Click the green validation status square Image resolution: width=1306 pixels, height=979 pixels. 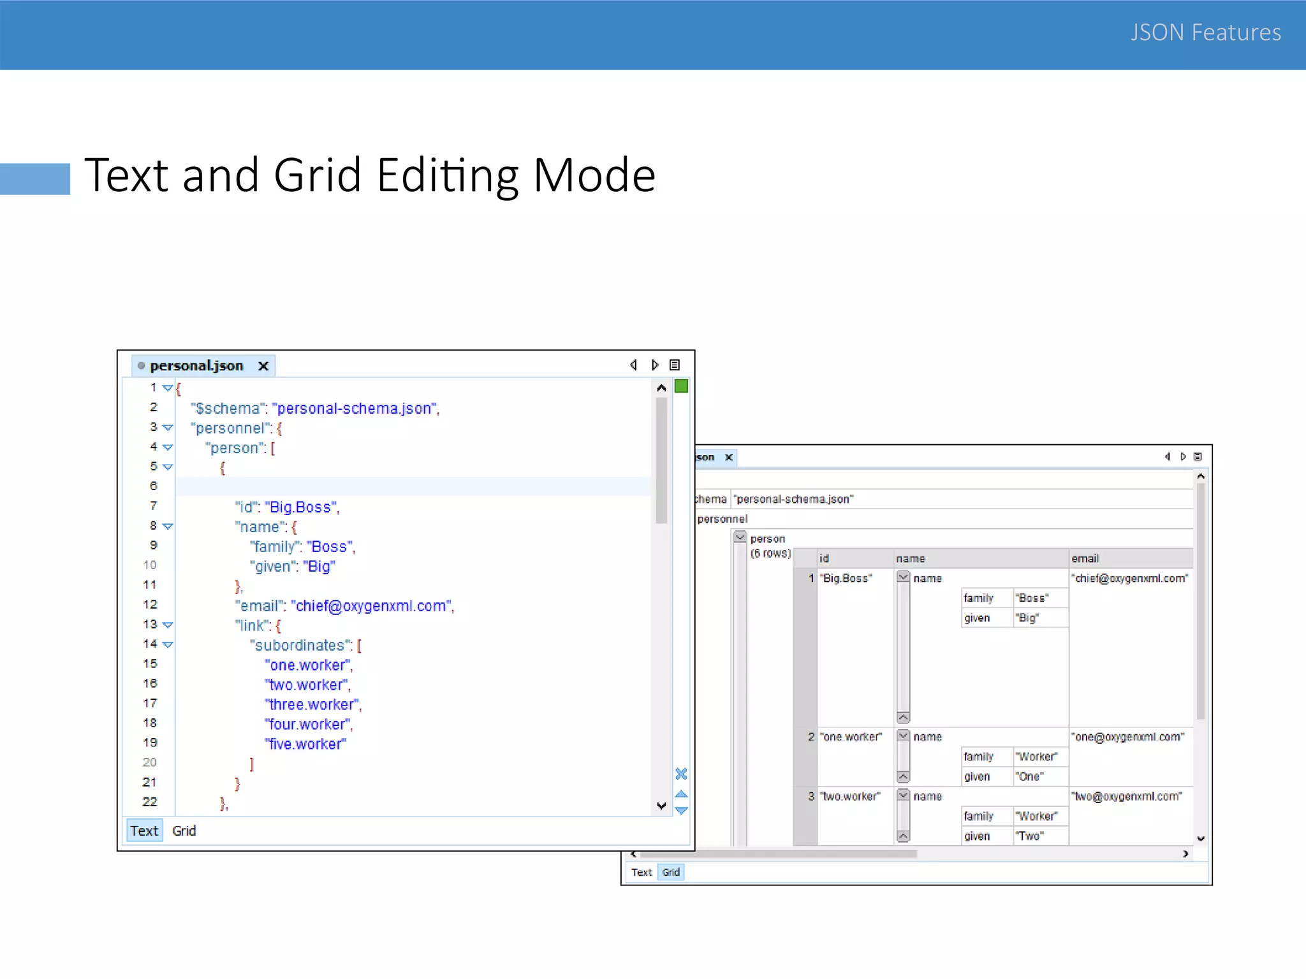pos(681,386)
